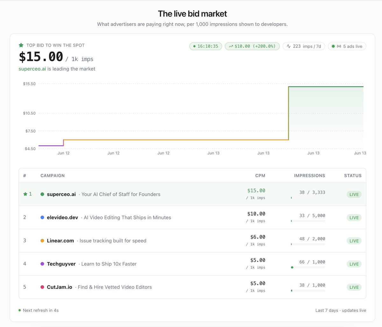
Task: Click the STATUS column header
Action: click(353, 175)
